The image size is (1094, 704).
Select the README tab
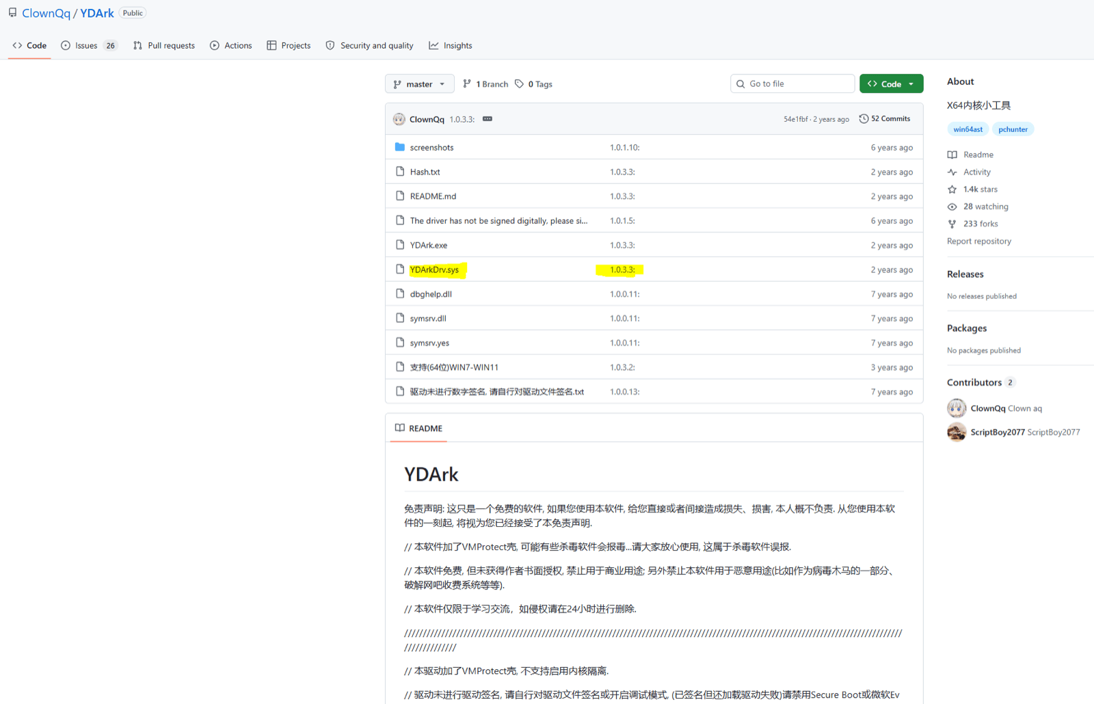(x=418, y=428)
